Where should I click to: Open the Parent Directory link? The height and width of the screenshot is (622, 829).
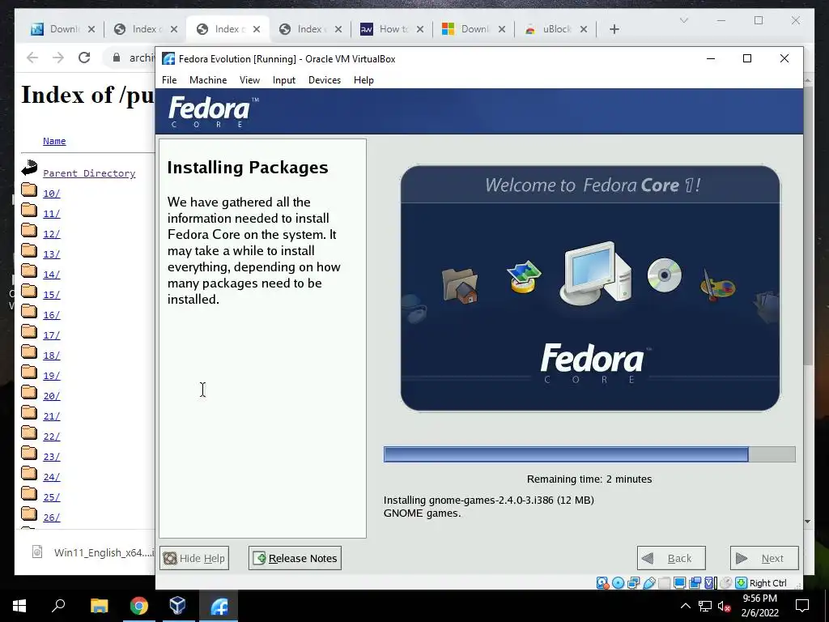89,173
